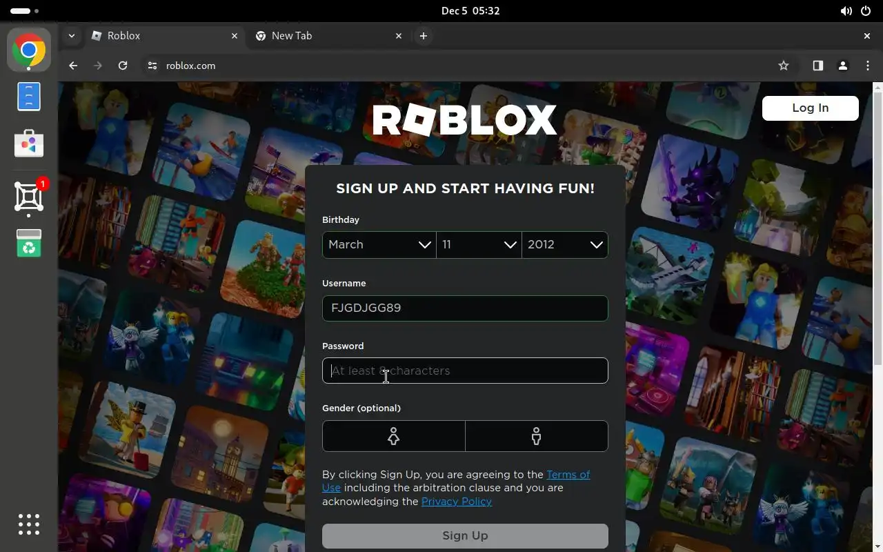Open the Chrome three-dot menu
Image resolution: width=883 pixels, height=552 pixels.
pos(868,66)
